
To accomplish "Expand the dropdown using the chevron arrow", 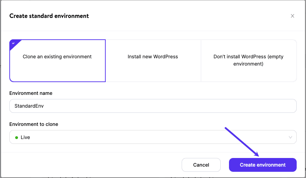I will pos(290,137).
